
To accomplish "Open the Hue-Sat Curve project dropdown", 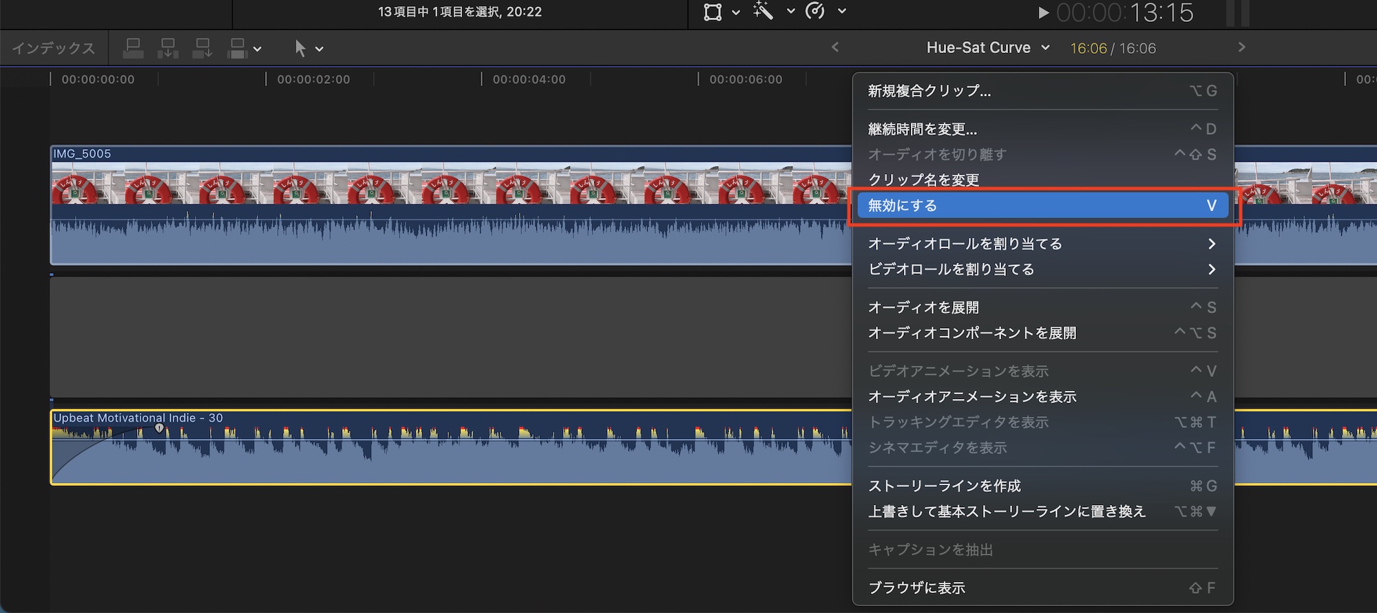I will [988, 47].
